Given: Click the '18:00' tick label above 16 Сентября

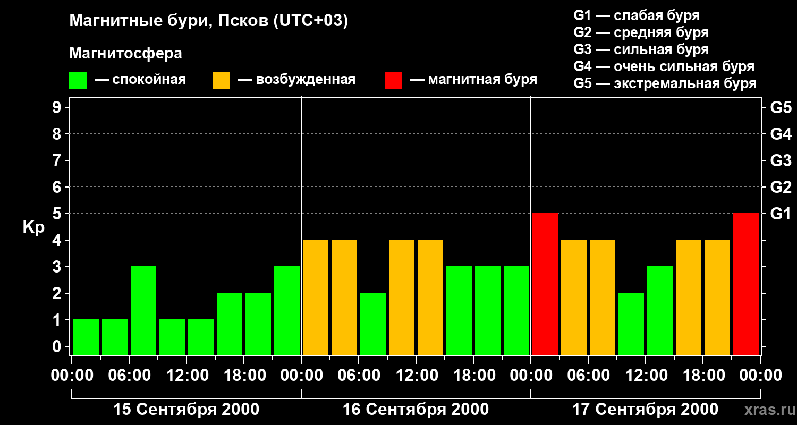Looking at the screenshot, I should (x=473, y=375).
